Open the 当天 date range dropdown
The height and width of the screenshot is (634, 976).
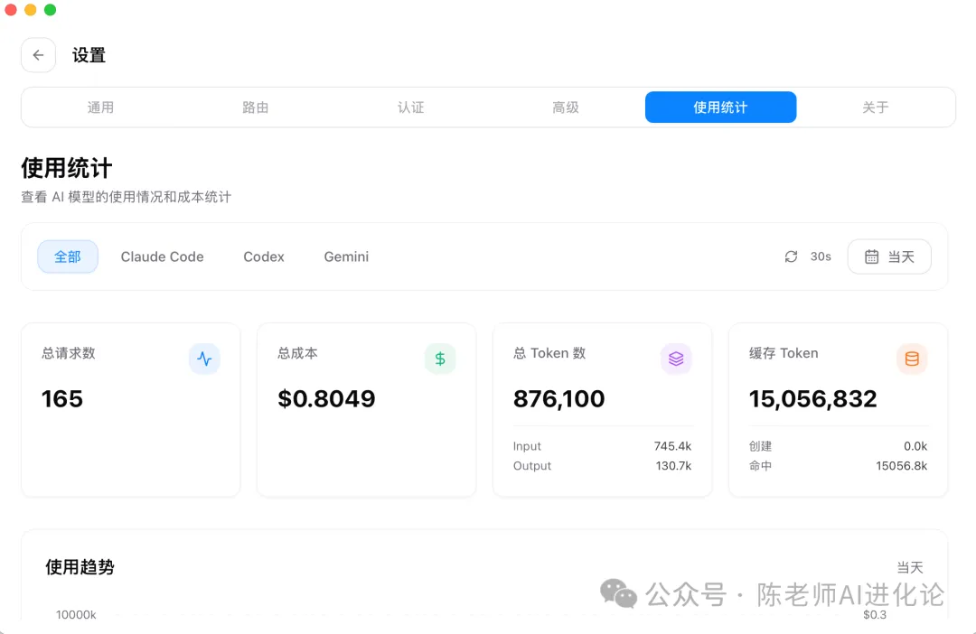click(x=889, y=256)
